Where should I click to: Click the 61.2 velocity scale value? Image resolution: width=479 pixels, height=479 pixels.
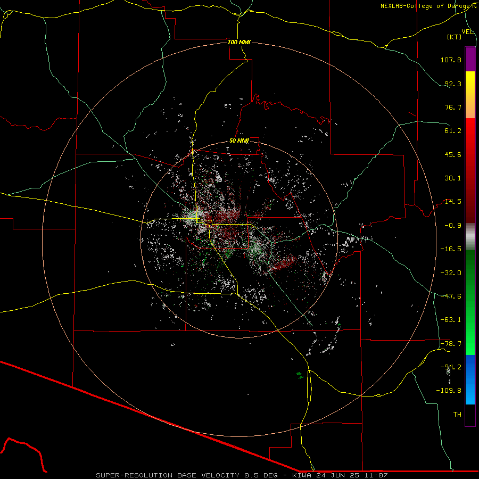453,131
